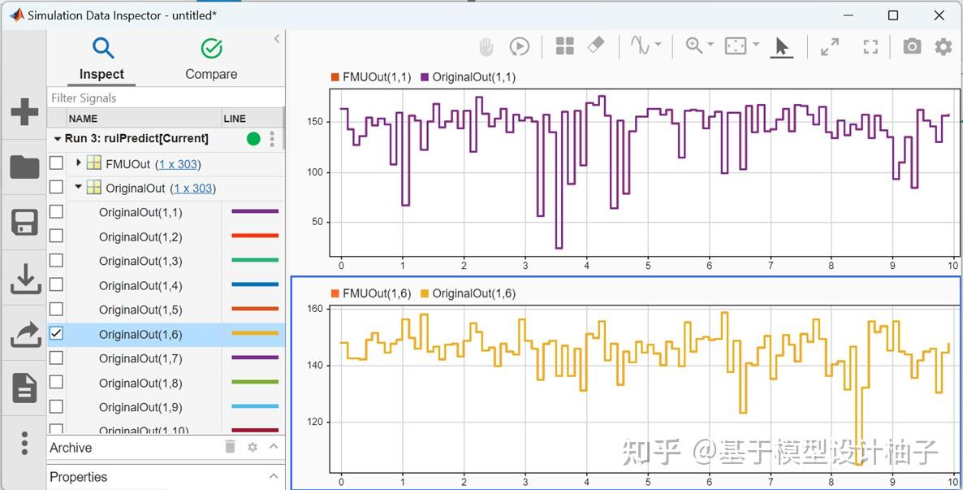Expand the FMUOut signal group
Viewport: 963px width, 490px height.
click(79, 163)
